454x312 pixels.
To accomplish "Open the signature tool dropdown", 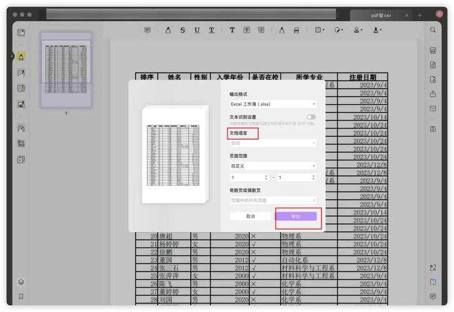I will [376, 30].
